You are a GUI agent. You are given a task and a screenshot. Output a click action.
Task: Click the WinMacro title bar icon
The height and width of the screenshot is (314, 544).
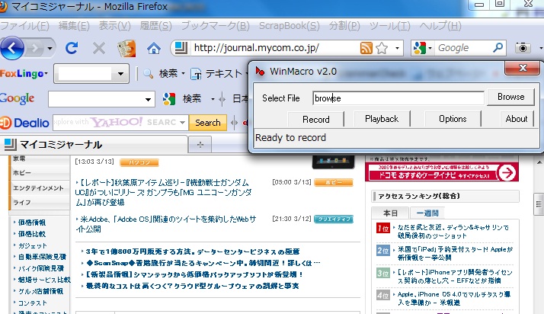[260, 71]
